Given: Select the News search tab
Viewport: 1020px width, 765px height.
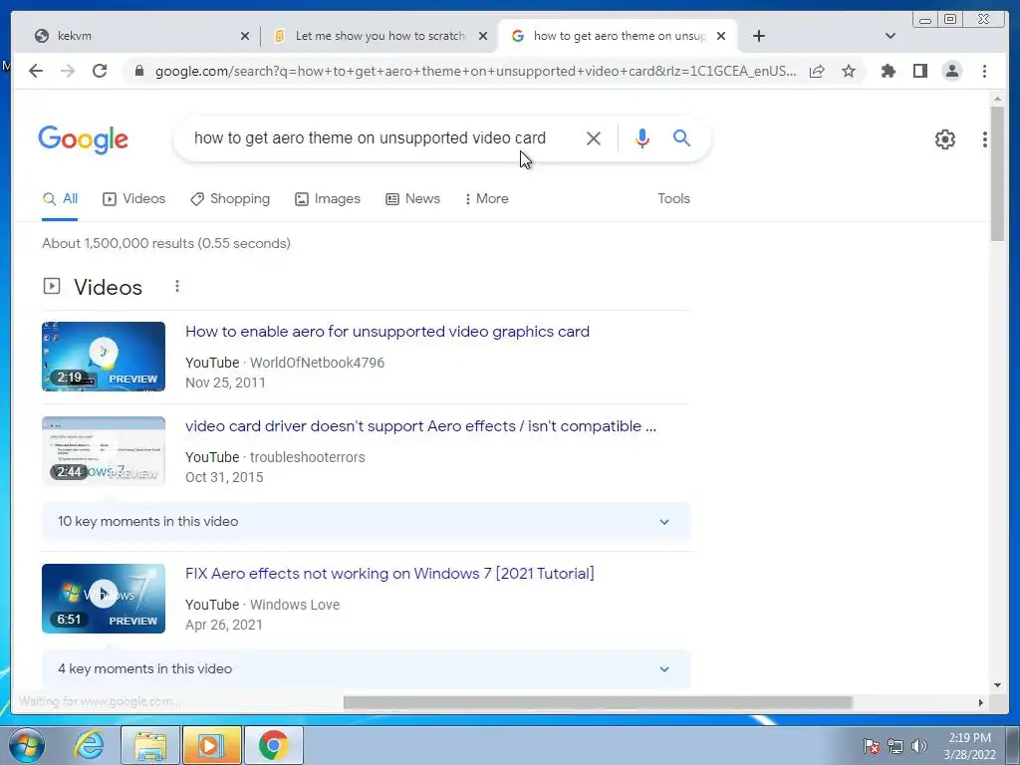Looking at the screenshot, I should point(412,198).
